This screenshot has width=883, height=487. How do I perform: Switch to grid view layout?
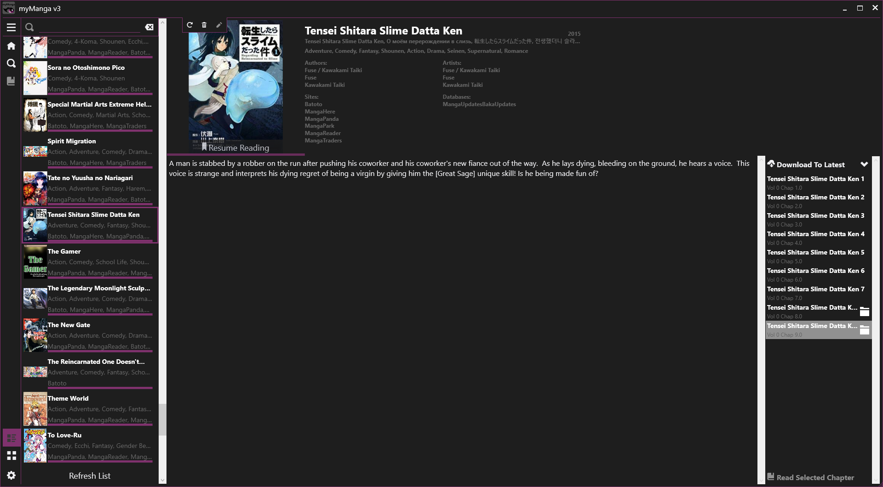(x=11, y=455)
